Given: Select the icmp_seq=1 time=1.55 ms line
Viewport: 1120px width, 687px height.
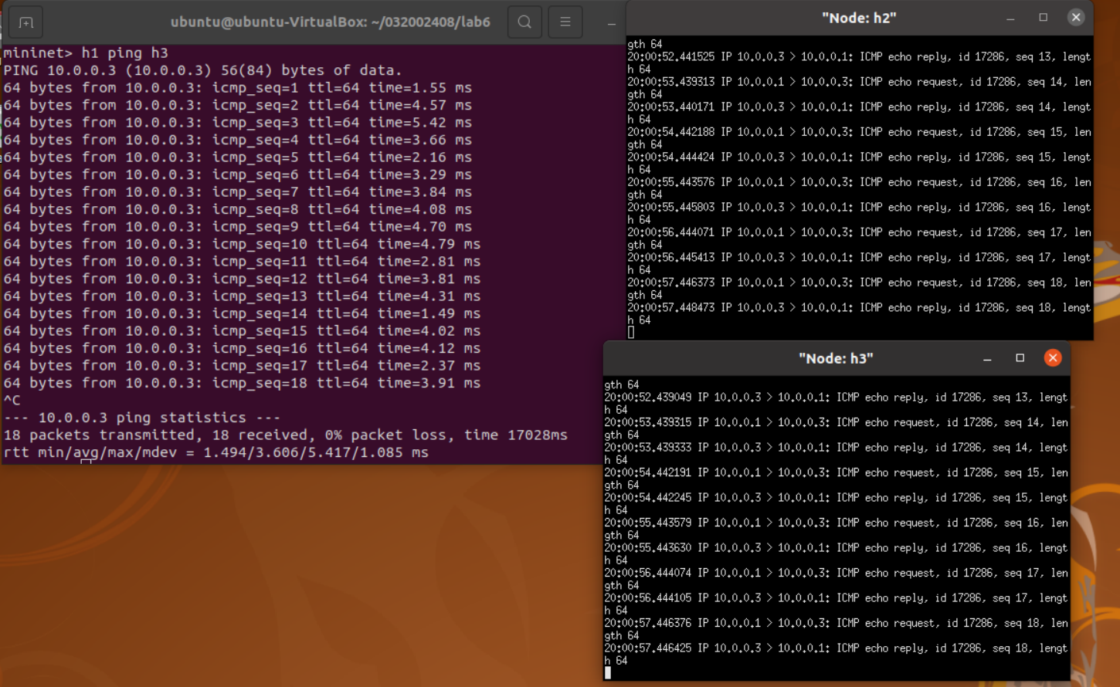Looking at the screenshot, I should [237, 88].
